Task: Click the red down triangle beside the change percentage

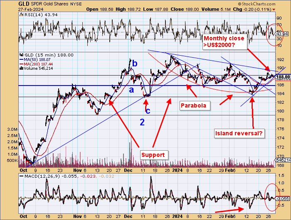Action: pos(274,10)
